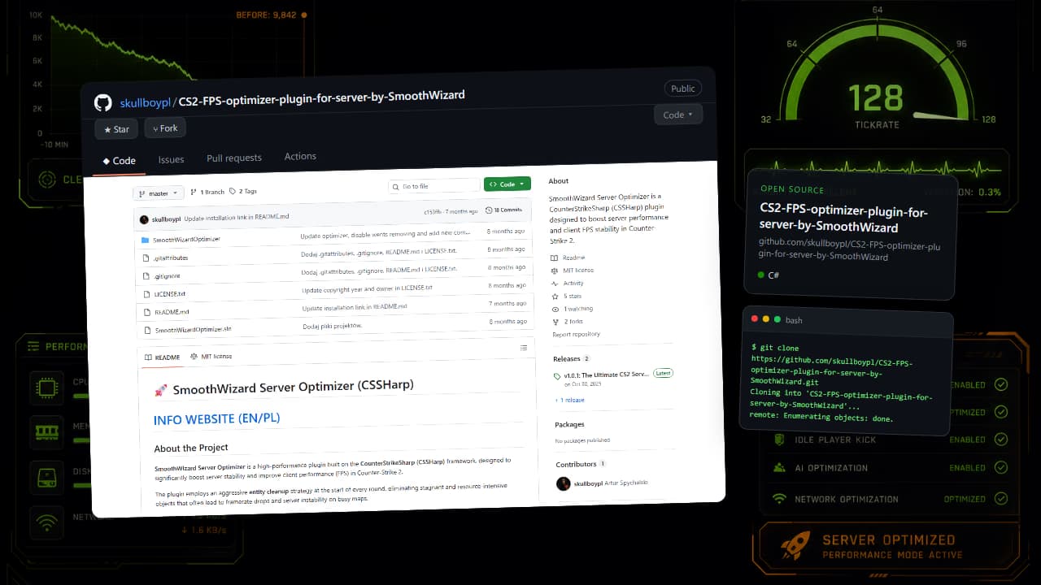The width and height of the screenshot is (1041, 585).
Task: Click the yellow dot in bash window
Action: click(766, 319)
